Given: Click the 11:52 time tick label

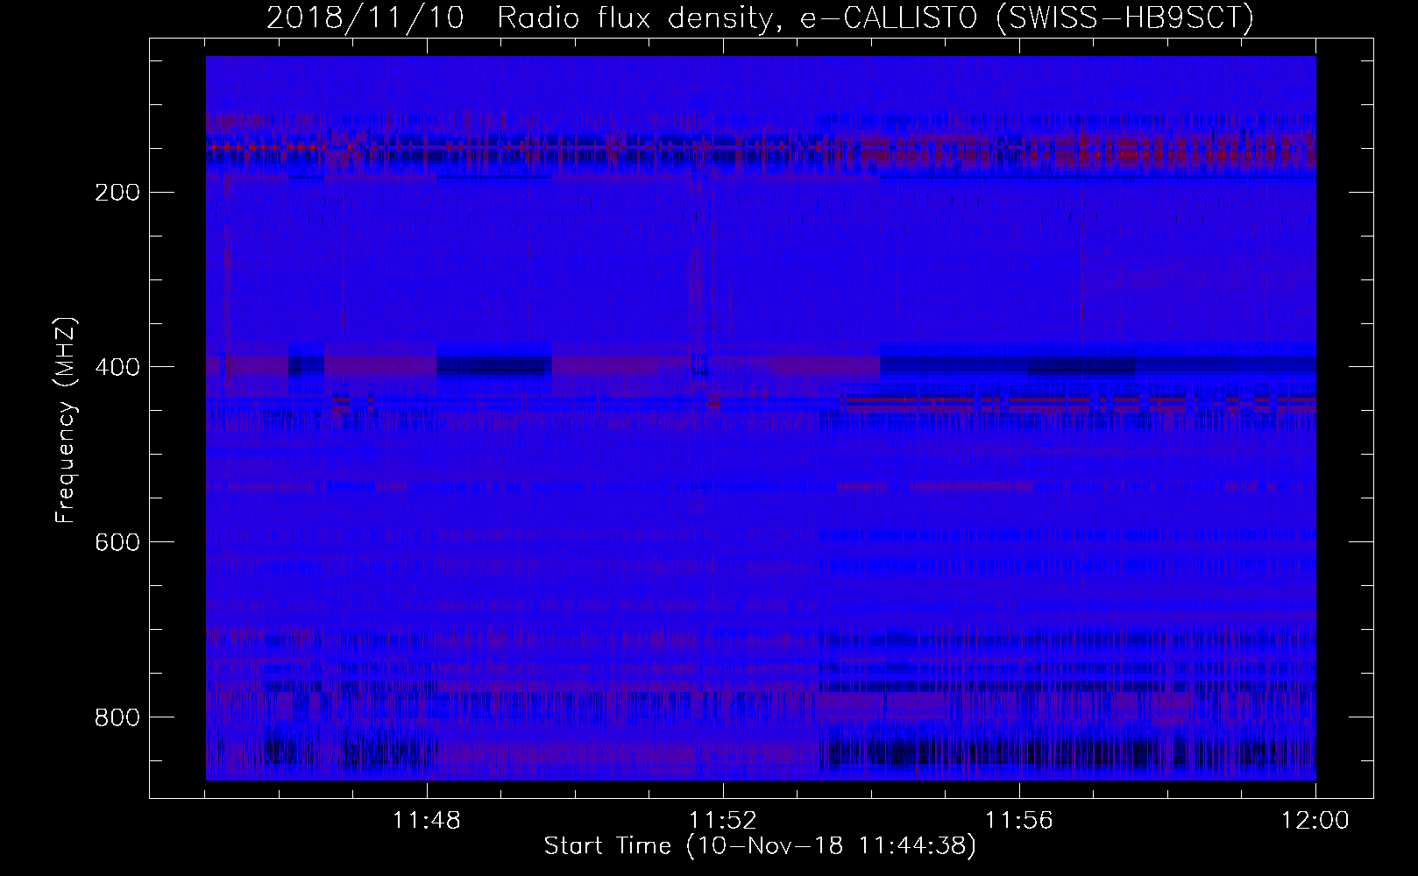Looking at the screenshot, I should [723, 822].
